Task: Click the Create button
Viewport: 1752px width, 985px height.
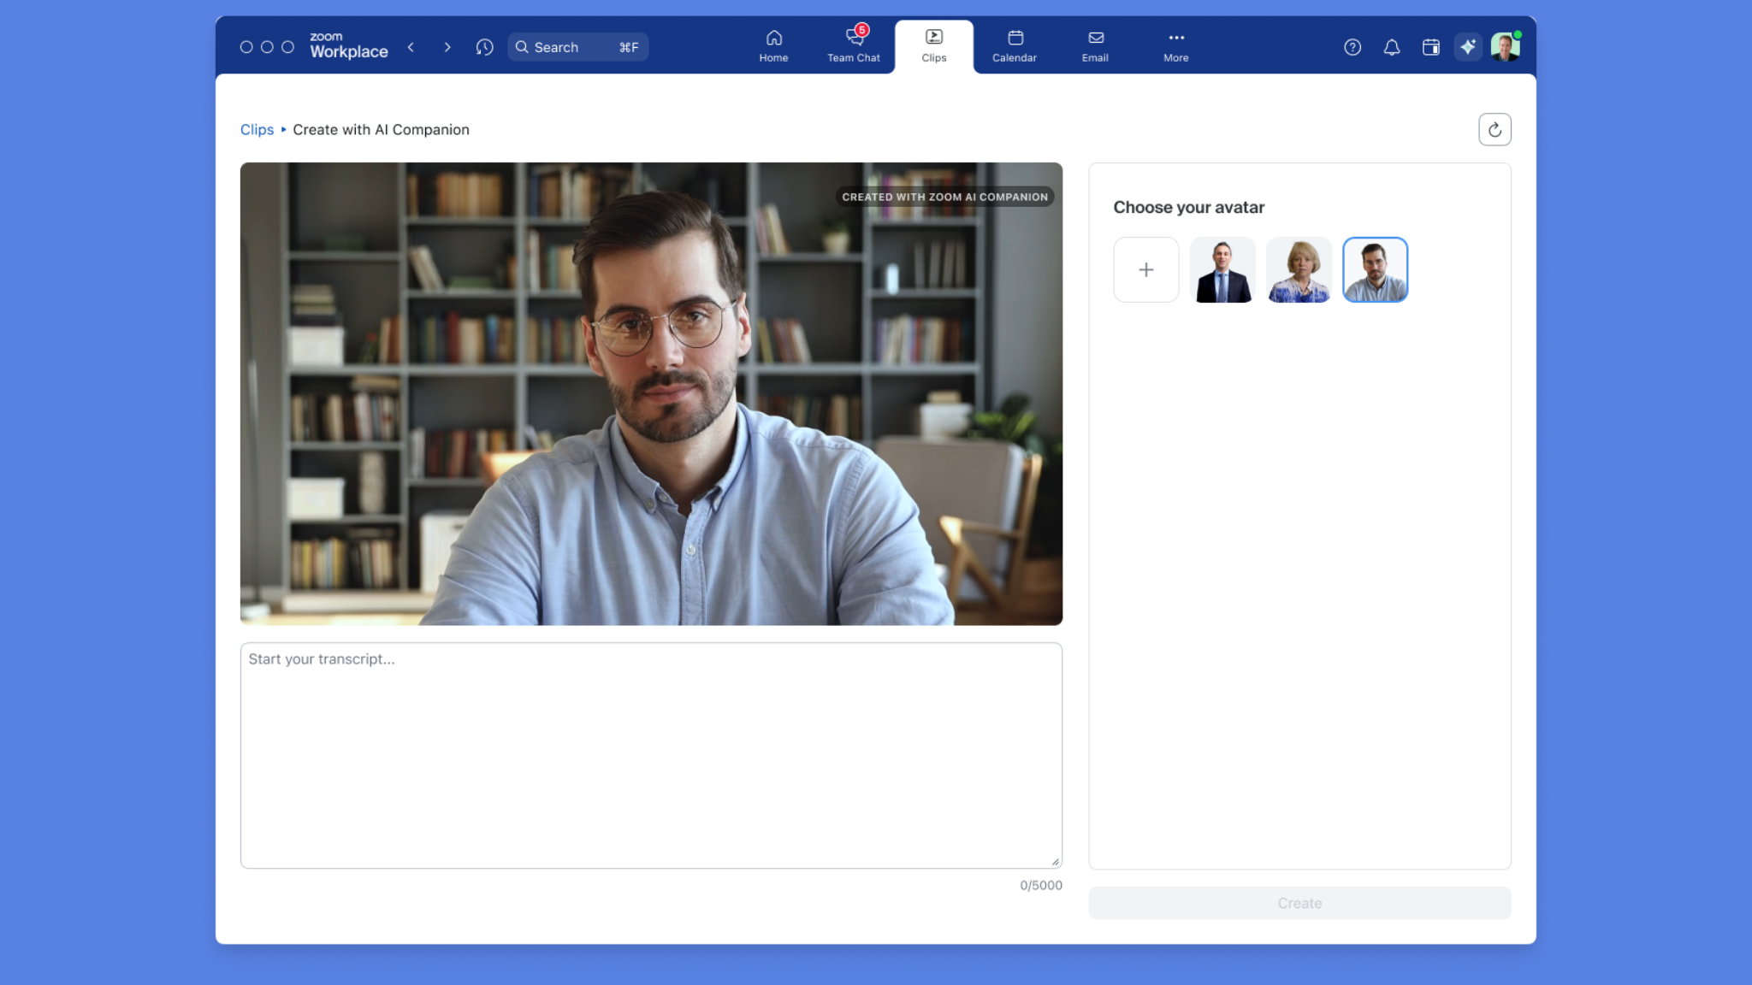Action: pos(1299,903)
